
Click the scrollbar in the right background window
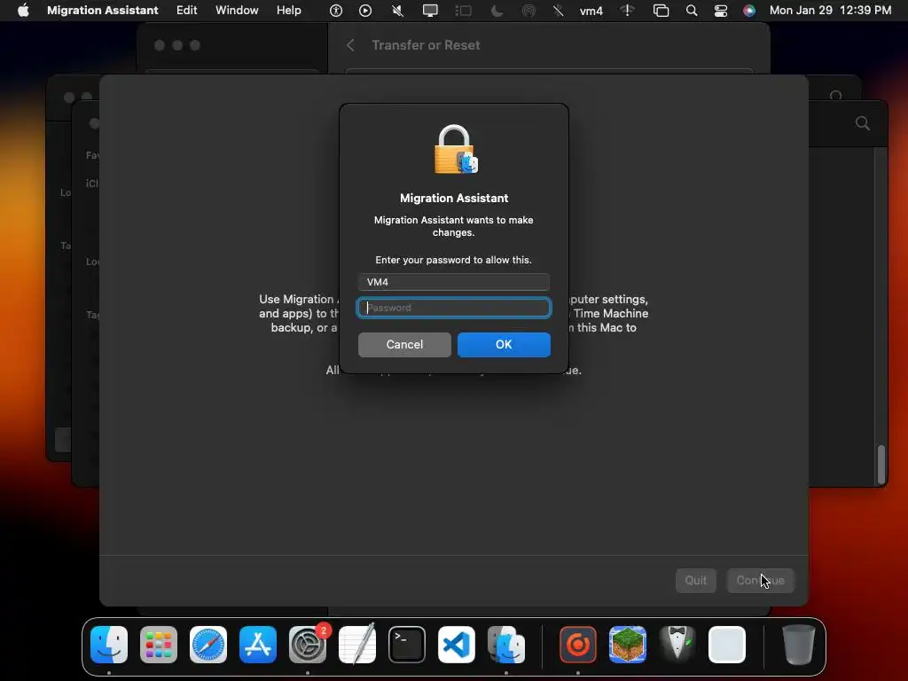pyautogui.click(x=881, y=465)
